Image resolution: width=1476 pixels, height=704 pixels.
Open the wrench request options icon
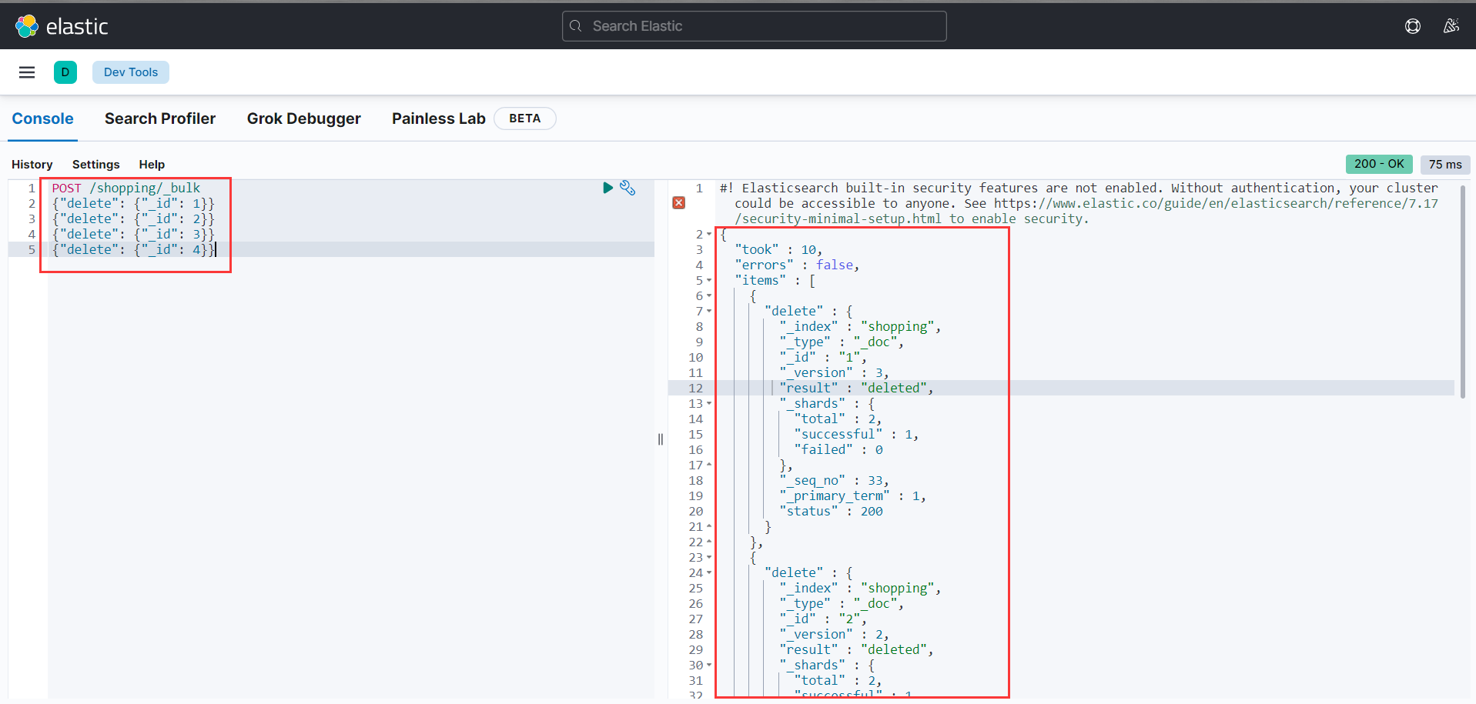628,188
